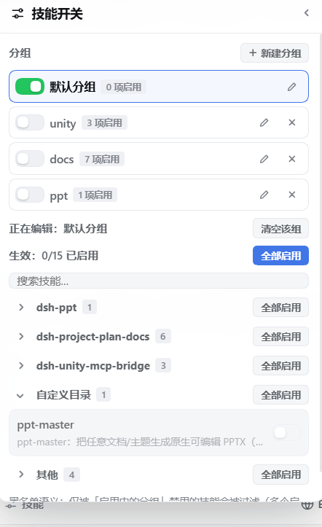Viewport: 322px width, 527px height.
Task: Enable the ppt-master skill toggle
Action: [286, 432]
